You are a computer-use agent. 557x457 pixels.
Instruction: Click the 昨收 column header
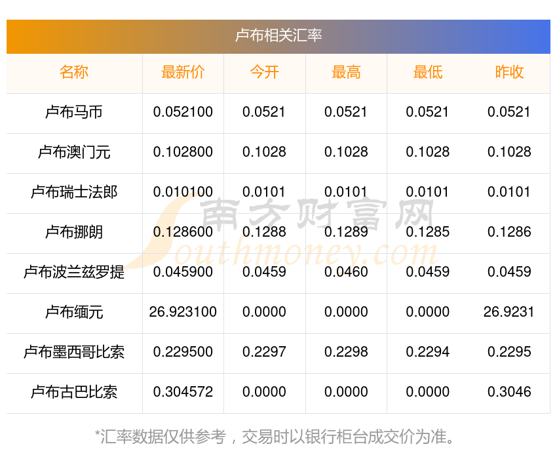tap(509, 73)
